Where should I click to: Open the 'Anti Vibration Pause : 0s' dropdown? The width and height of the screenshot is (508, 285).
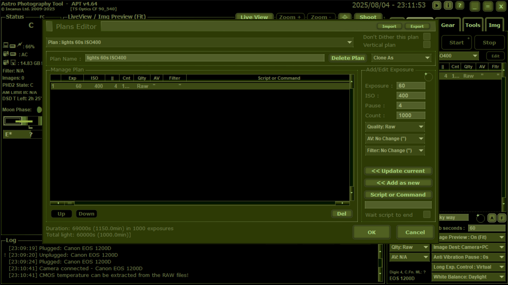pos(468,257)
